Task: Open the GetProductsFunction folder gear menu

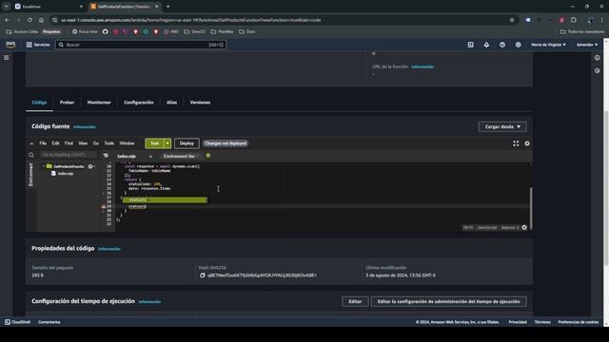Action: tap(90, 166)
